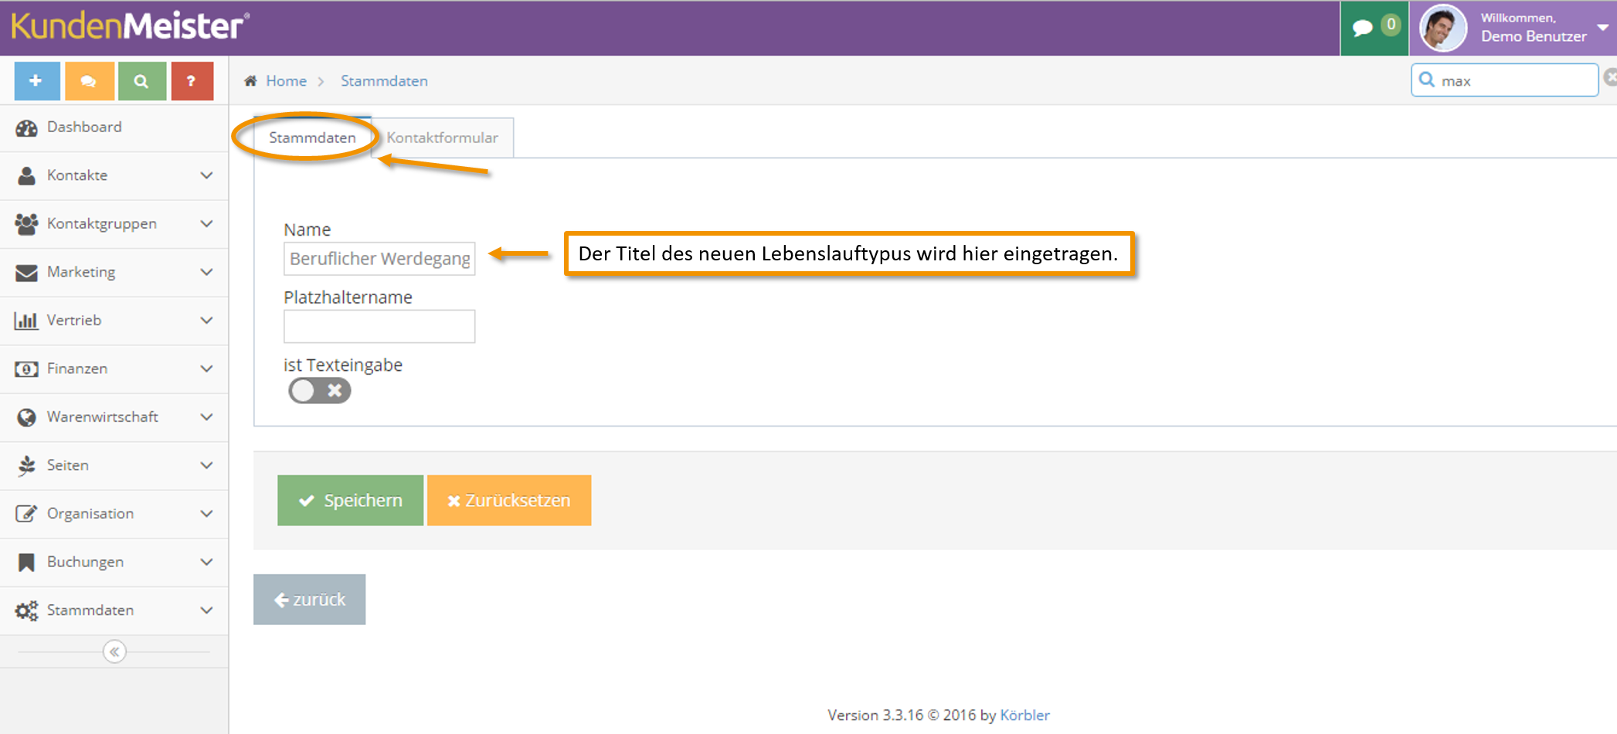This screenshot has height=734, width=1617.
Task: Expand the Marketing sidebar section
Action: pos(114,272)
